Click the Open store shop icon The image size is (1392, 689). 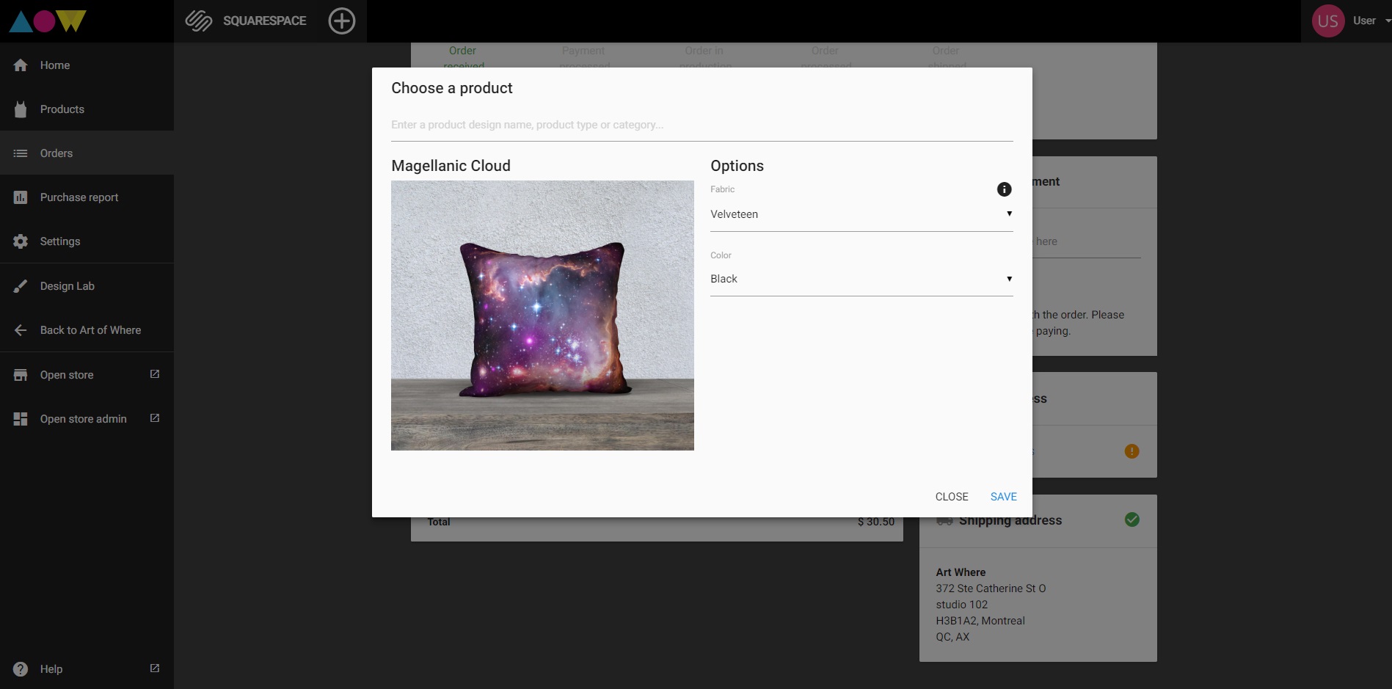click(x=21, y=375)
